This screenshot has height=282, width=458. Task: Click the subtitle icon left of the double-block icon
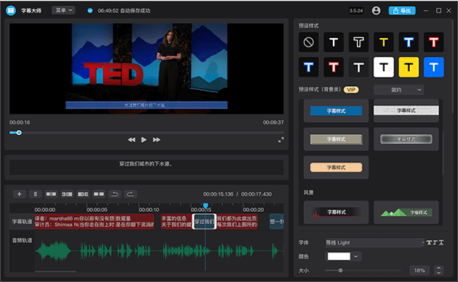83,194
